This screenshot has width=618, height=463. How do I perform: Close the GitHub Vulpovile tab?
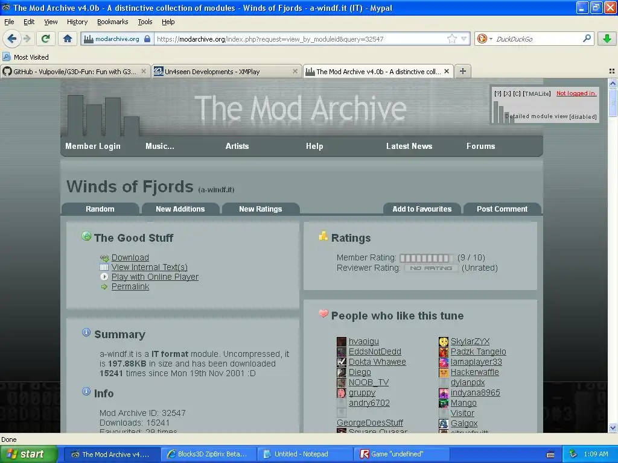click(144, 71)
